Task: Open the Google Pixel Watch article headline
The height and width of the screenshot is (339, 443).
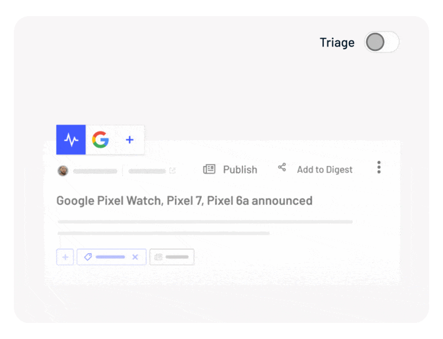Action: click(x=184, y=201)
